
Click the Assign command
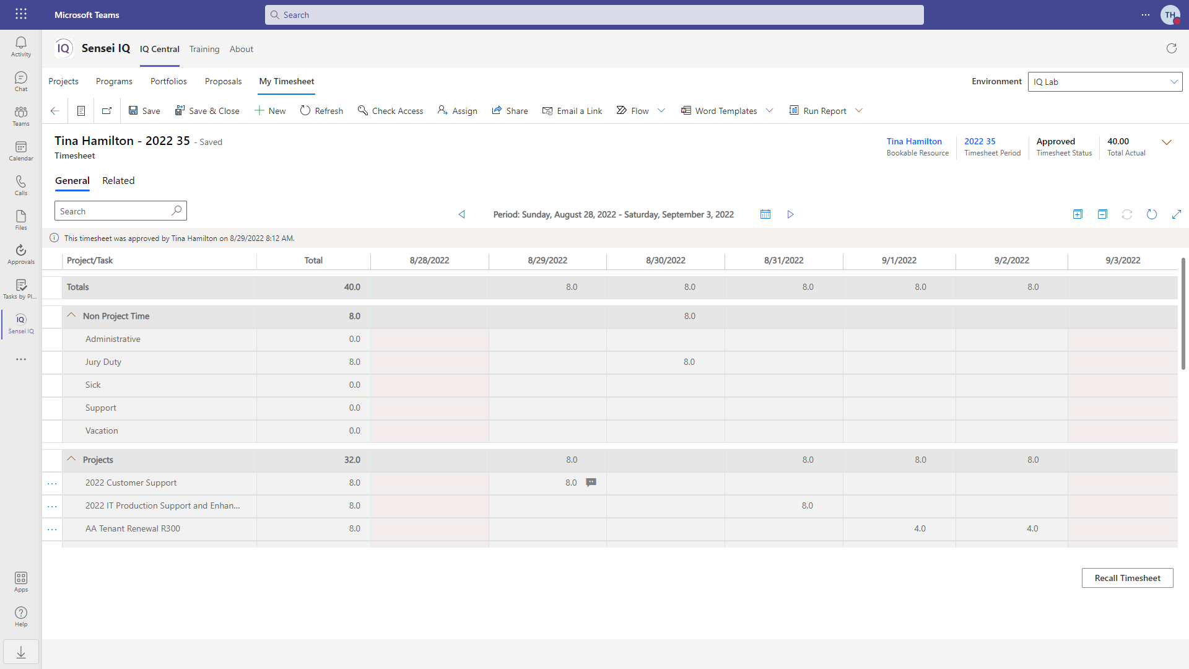click(457, 111)
